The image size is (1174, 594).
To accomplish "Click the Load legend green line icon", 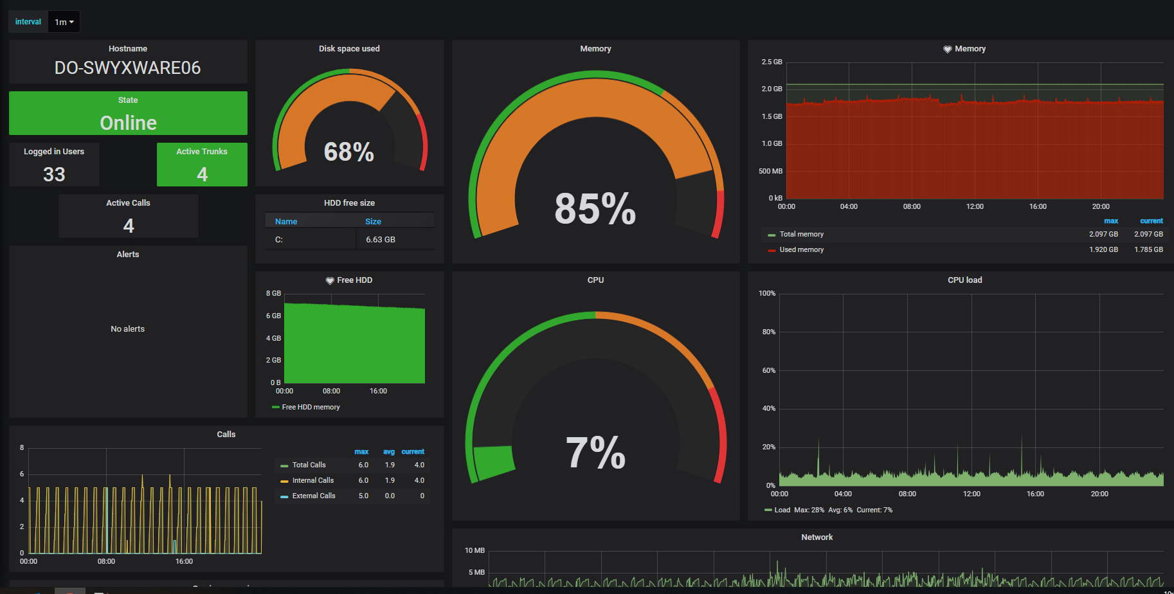I will pos(768,510).
